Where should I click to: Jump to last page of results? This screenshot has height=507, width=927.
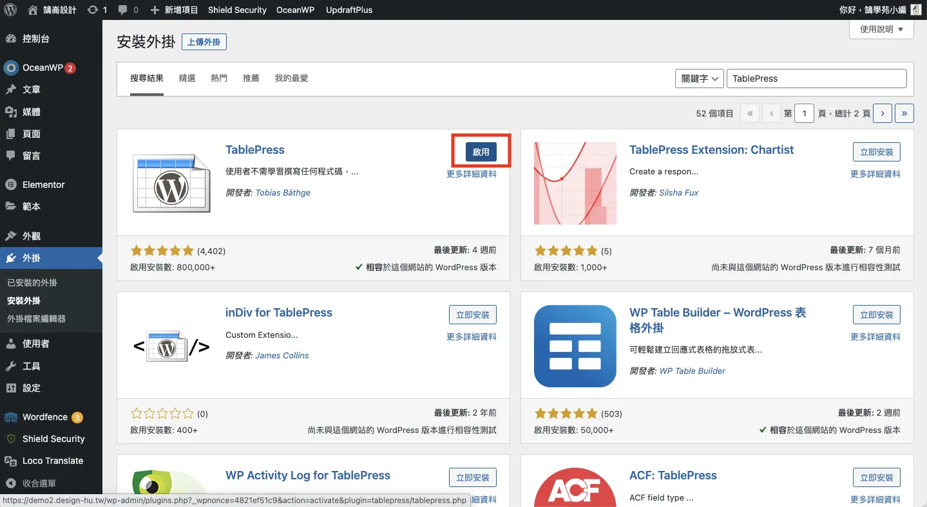[904, 113]
